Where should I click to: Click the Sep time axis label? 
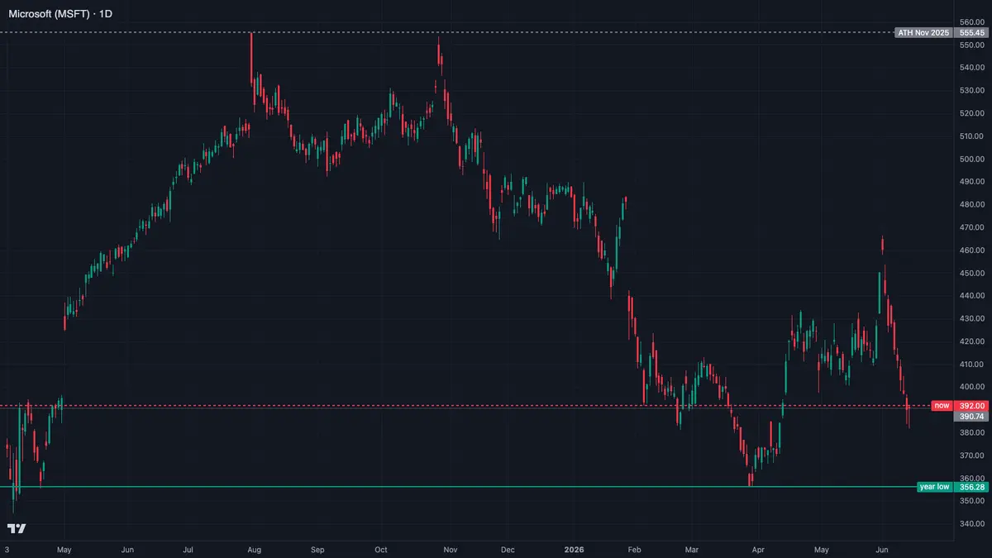[x=318, y=549]
